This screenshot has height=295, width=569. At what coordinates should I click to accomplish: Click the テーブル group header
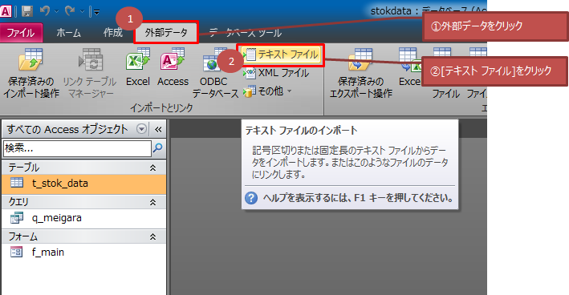pyautogui.click(x=84, y=168)
